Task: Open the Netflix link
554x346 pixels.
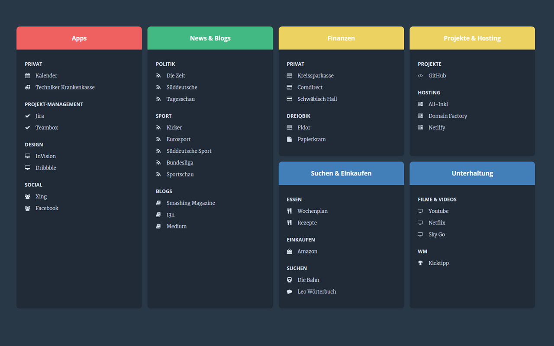Action: pos(437,223)
